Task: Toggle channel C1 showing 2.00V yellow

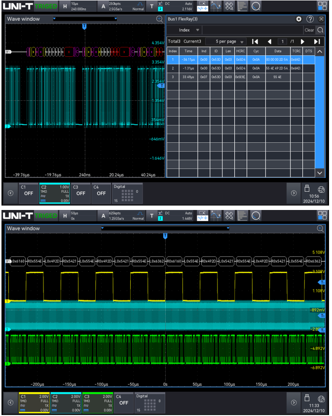Action: tap(34, 402)
